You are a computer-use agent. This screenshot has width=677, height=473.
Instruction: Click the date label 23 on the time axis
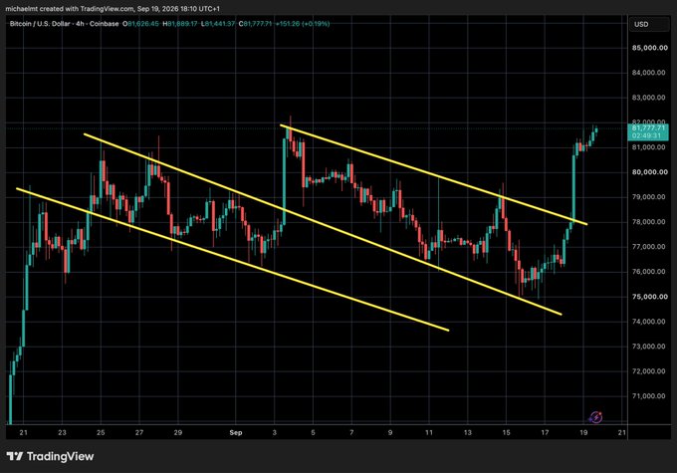click(62, 432)
